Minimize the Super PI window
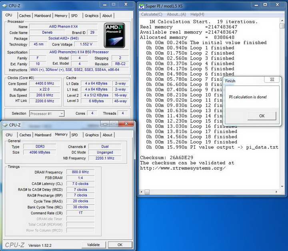This screenshot has width=288, height=251. point(256,5)
